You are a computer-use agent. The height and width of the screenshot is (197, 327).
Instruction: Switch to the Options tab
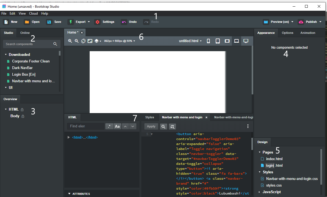coord(287,33)
